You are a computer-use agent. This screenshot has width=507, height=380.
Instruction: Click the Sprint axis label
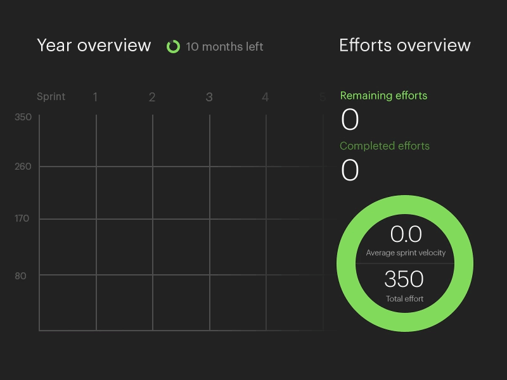(x=50, y=96)
